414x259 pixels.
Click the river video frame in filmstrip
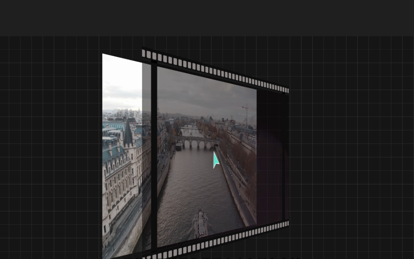coord(207,156)
